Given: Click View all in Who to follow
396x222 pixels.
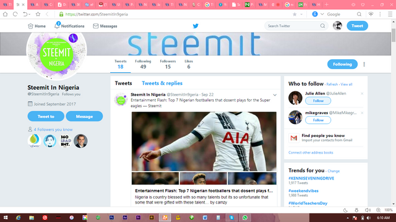Looking at the screenshot, I should [x=346, y=84].
